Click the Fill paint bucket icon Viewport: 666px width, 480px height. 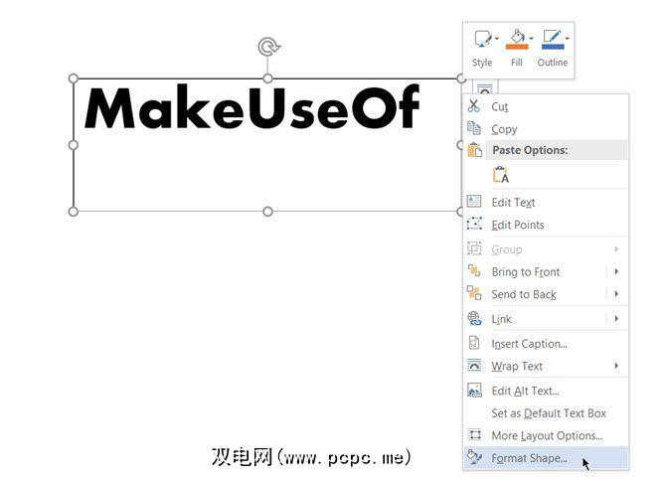517,37
